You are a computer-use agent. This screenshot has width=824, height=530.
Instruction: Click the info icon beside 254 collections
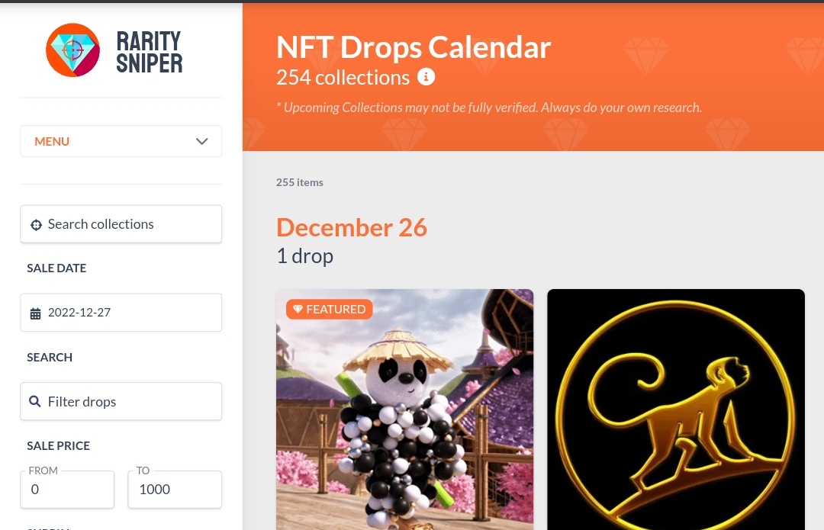(426, 76)
